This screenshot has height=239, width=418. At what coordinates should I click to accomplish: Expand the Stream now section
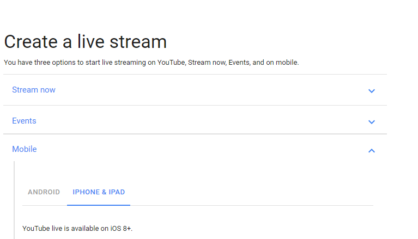[x=34, y=90]
